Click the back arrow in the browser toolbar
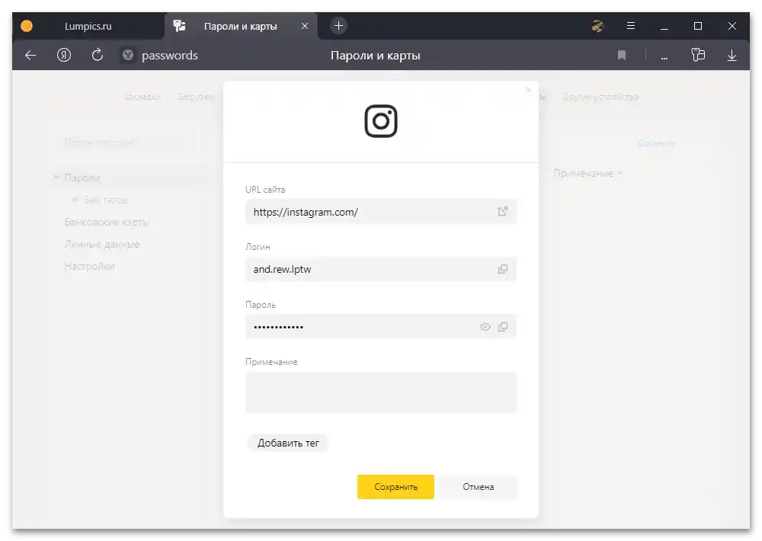The height and width of the screenshot is (541, 762). (x=30, y=56)
